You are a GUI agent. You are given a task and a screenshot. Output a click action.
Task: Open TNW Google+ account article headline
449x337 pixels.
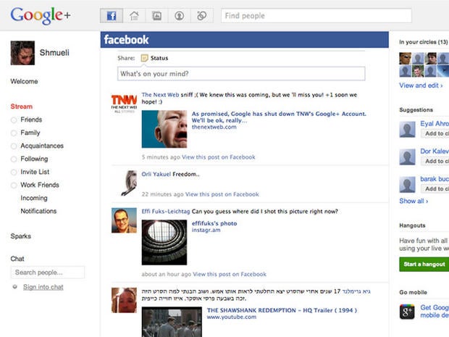point(279,117)
